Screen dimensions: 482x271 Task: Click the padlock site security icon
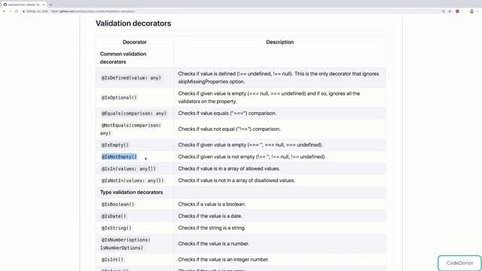click(24, 11)
